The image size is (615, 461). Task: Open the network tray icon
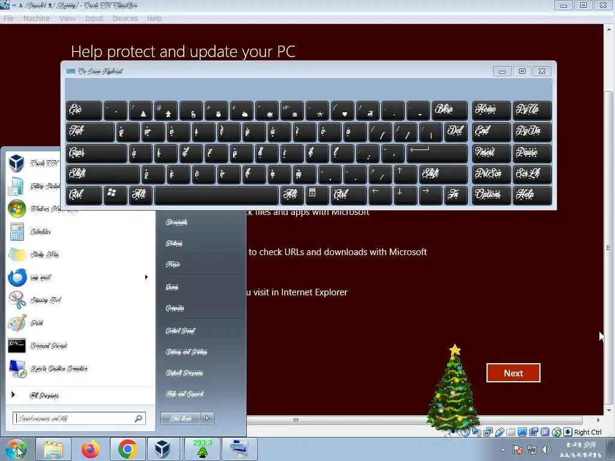pos(532,450)
